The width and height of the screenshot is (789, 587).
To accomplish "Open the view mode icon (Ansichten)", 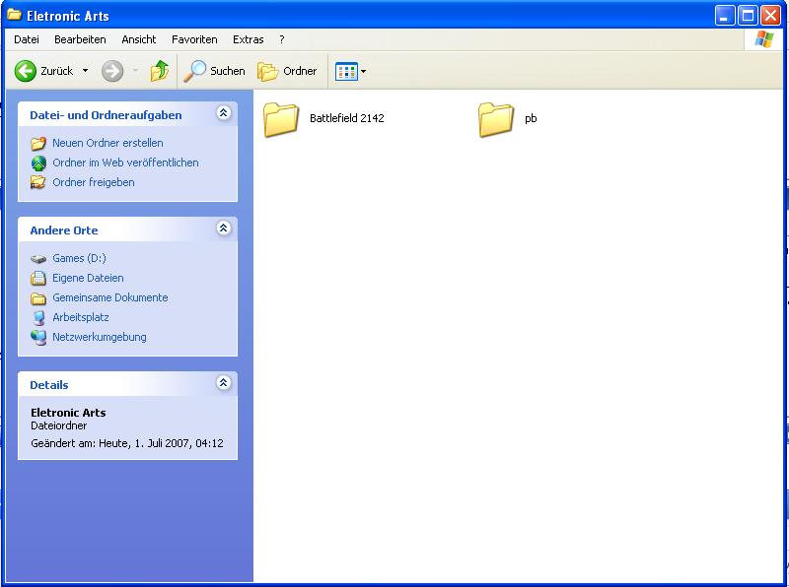I will (346, 71).
